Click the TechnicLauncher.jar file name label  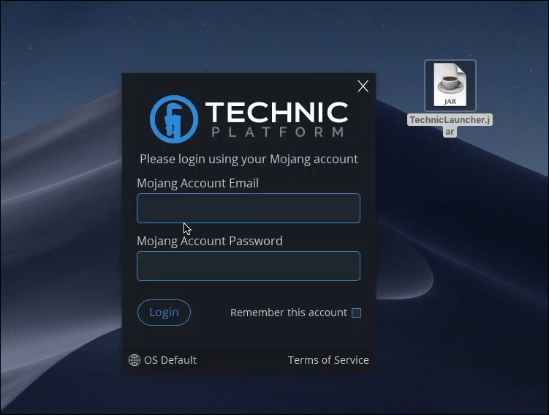pos(450,125)
